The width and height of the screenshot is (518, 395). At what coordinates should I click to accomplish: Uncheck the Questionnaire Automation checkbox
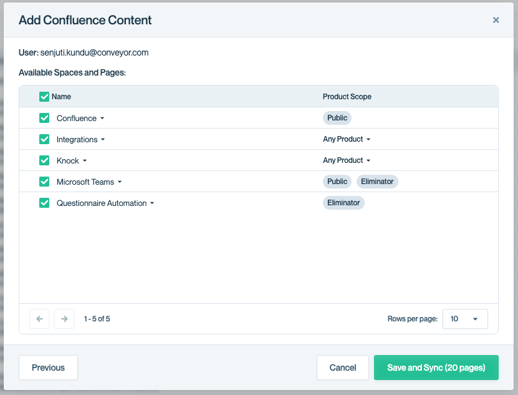pyautogui.click(x=44, y=203)
